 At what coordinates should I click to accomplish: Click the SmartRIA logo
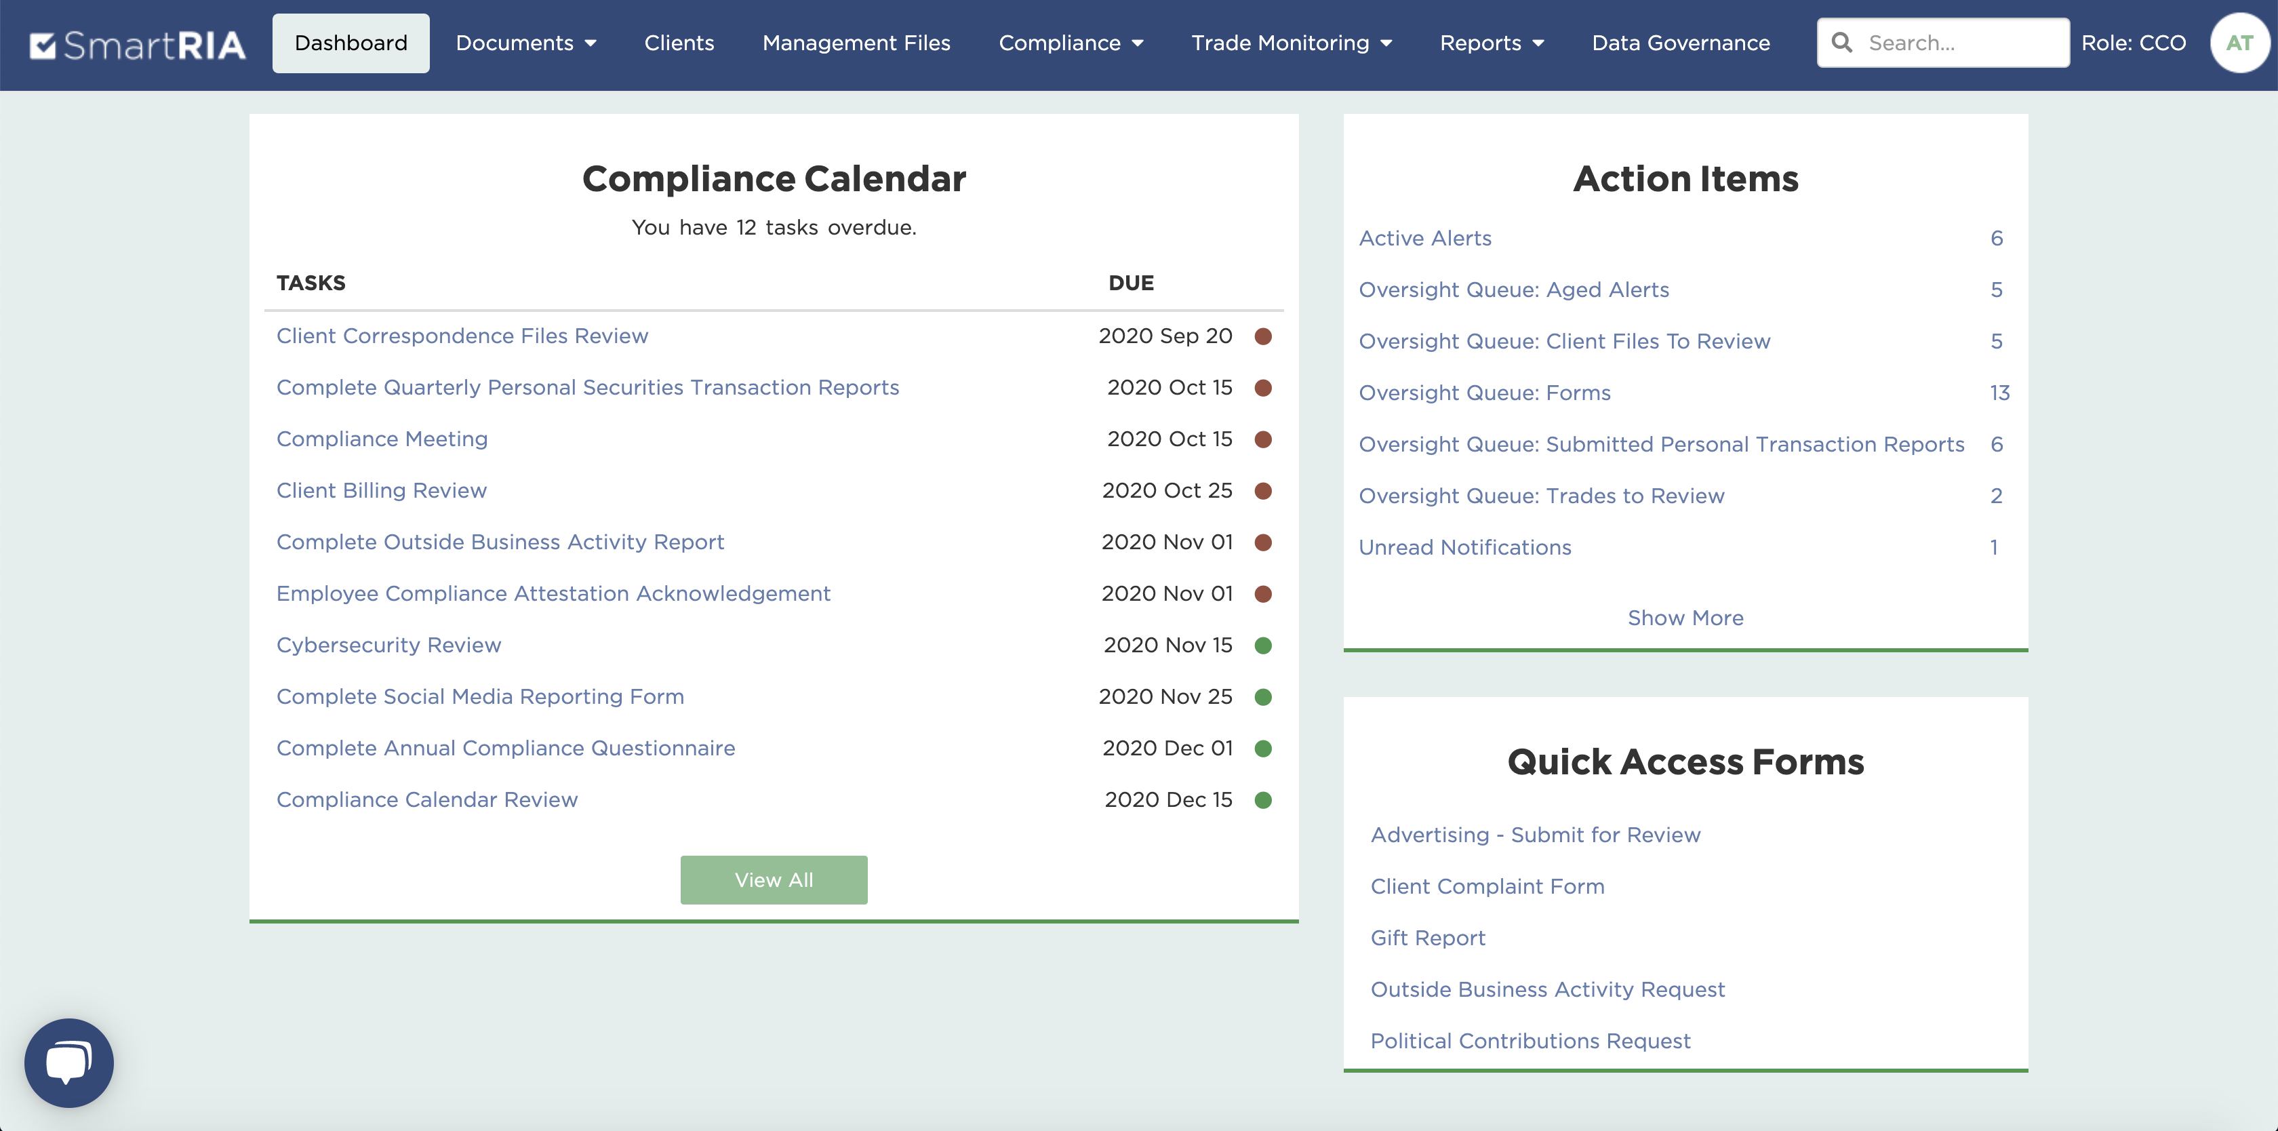click(x=137, y=44)
